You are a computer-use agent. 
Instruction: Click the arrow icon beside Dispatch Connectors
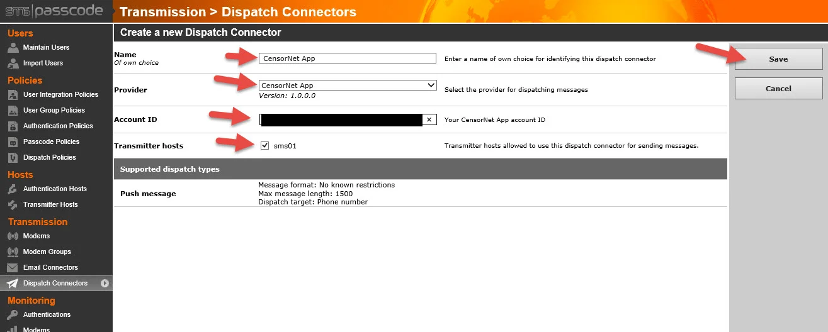pos(105,284)
